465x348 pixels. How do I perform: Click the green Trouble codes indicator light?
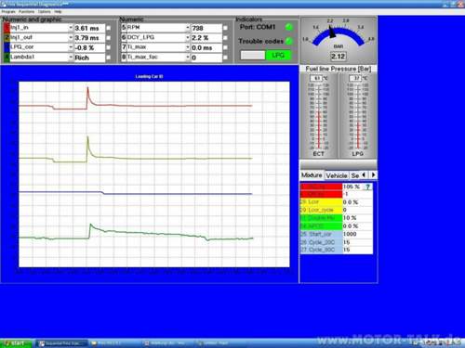(289, 41)
